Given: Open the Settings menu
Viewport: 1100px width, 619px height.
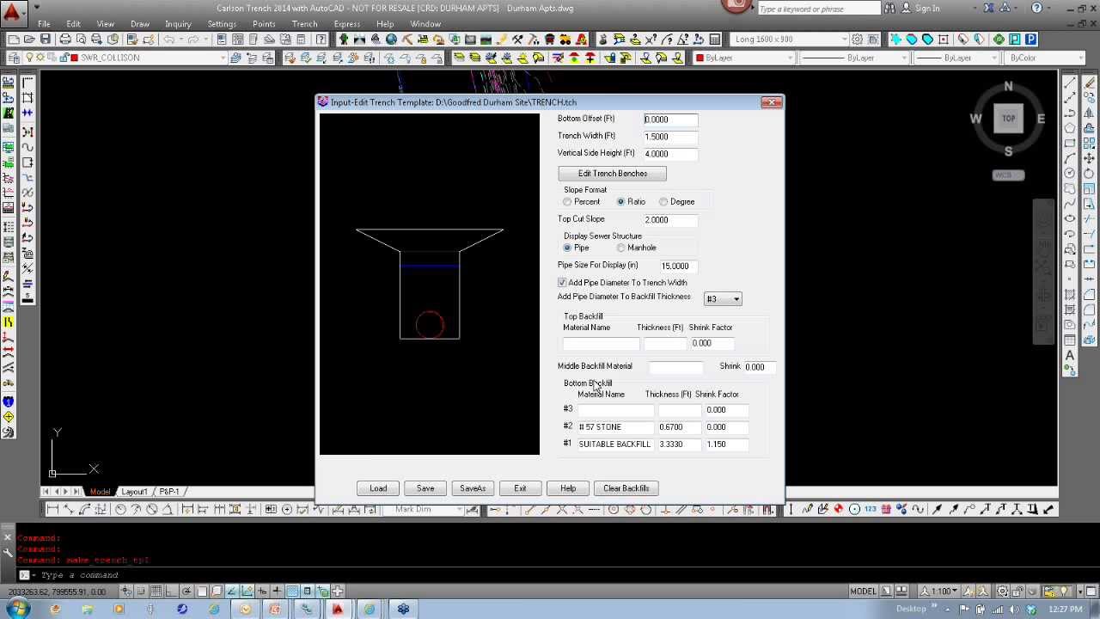Looking at the screenshot, I should (222, 24).
